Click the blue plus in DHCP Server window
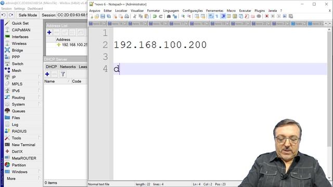This screenshot has height=187, width=333. 47,74
